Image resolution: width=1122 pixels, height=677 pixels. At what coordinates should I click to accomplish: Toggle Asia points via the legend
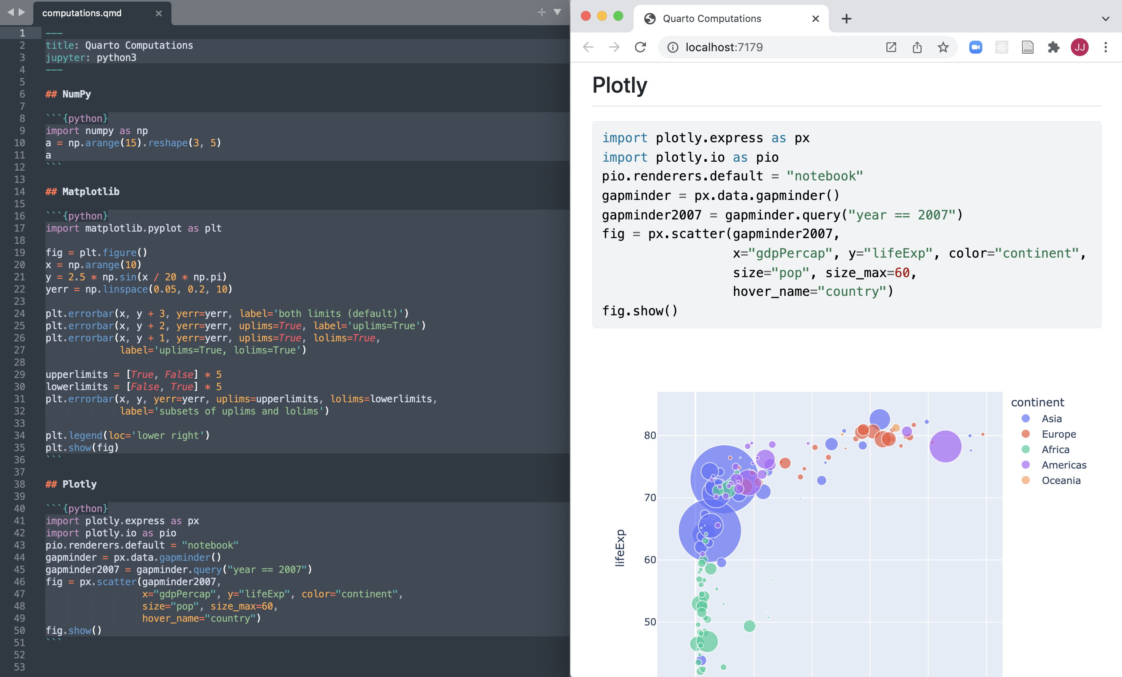1051,419
